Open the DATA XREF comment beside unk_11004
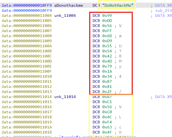This screenshot has height=137, width=172. (161, 15)
